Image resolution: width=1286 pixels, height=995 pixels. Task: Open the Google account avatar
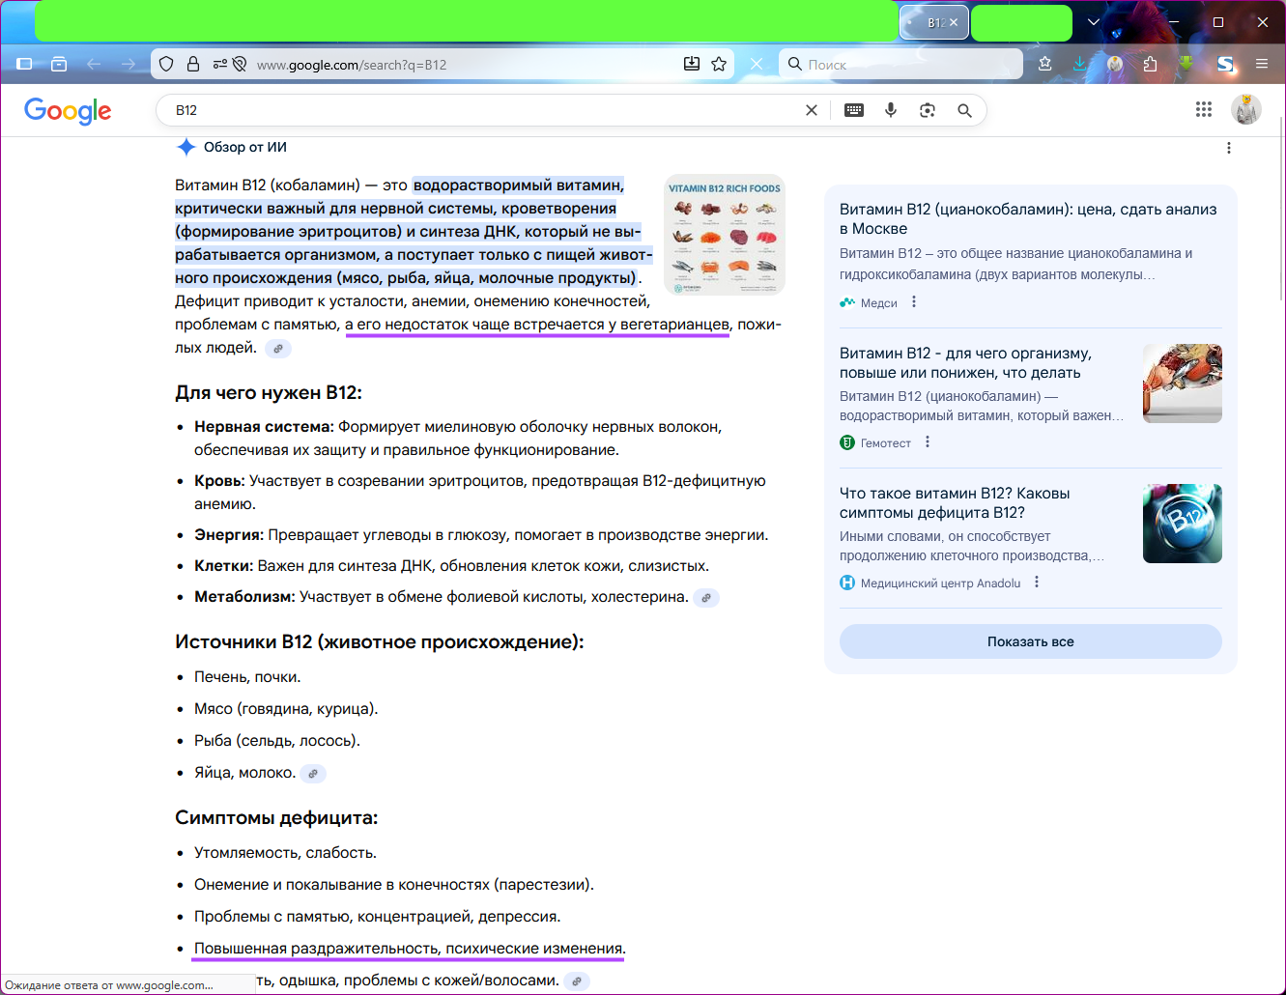pyautogui.click(x=1246, y=109)
